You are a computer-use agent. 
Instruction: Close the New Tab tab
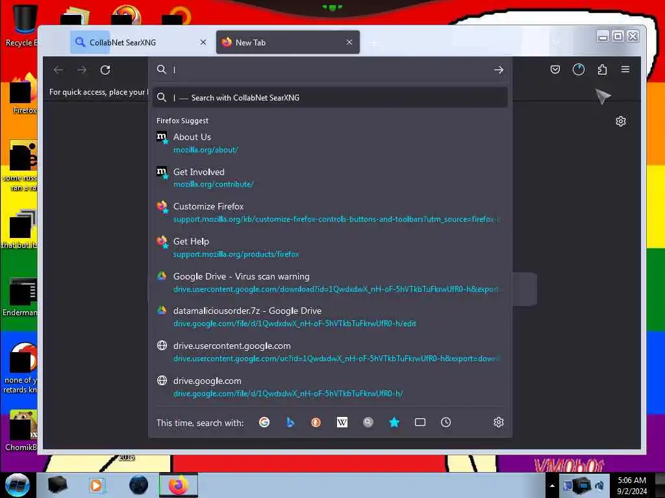point(349,42)
